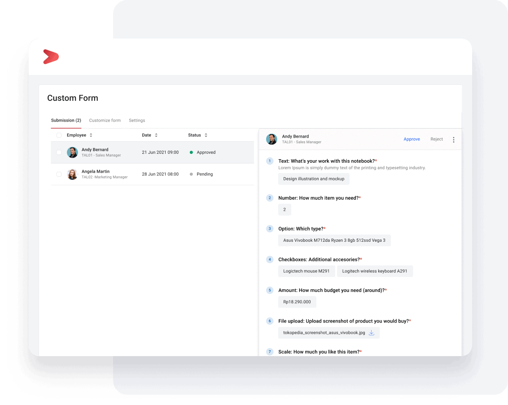Open the three-dot more options menu
This screenshot has width=508, height=405.
453,139
